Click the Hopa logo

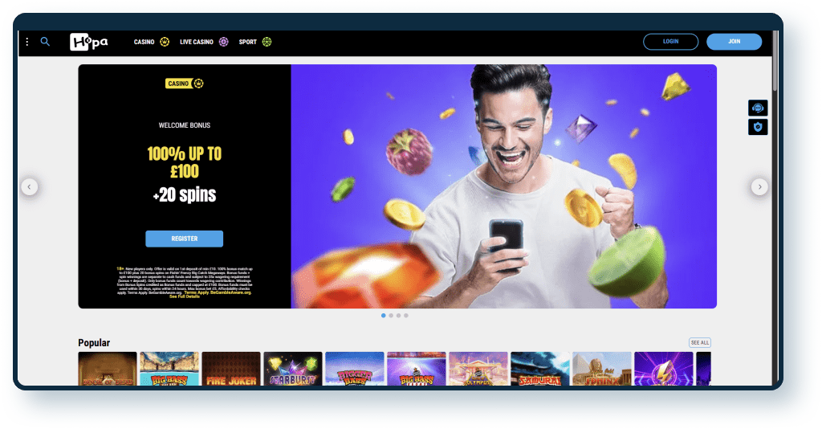click(x=88, y=42)
